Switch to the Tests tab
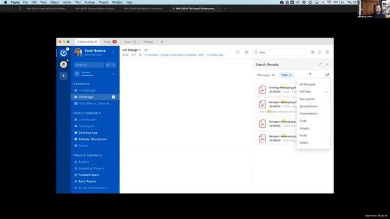This screenshot has height=219, width=390. 130,42
